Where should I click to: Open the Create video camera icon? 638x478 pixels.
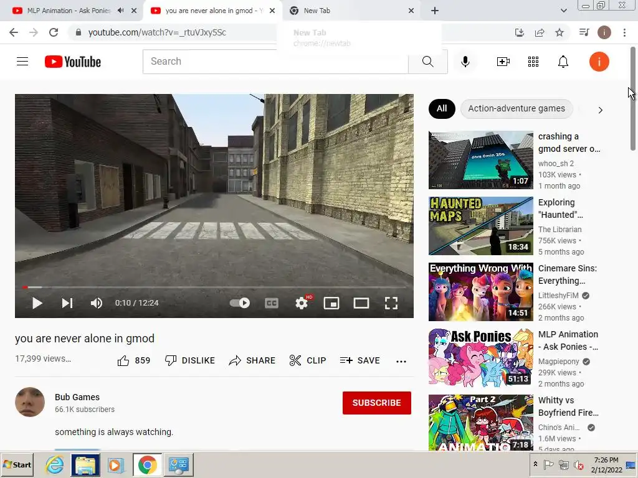(x=503, y=62)
